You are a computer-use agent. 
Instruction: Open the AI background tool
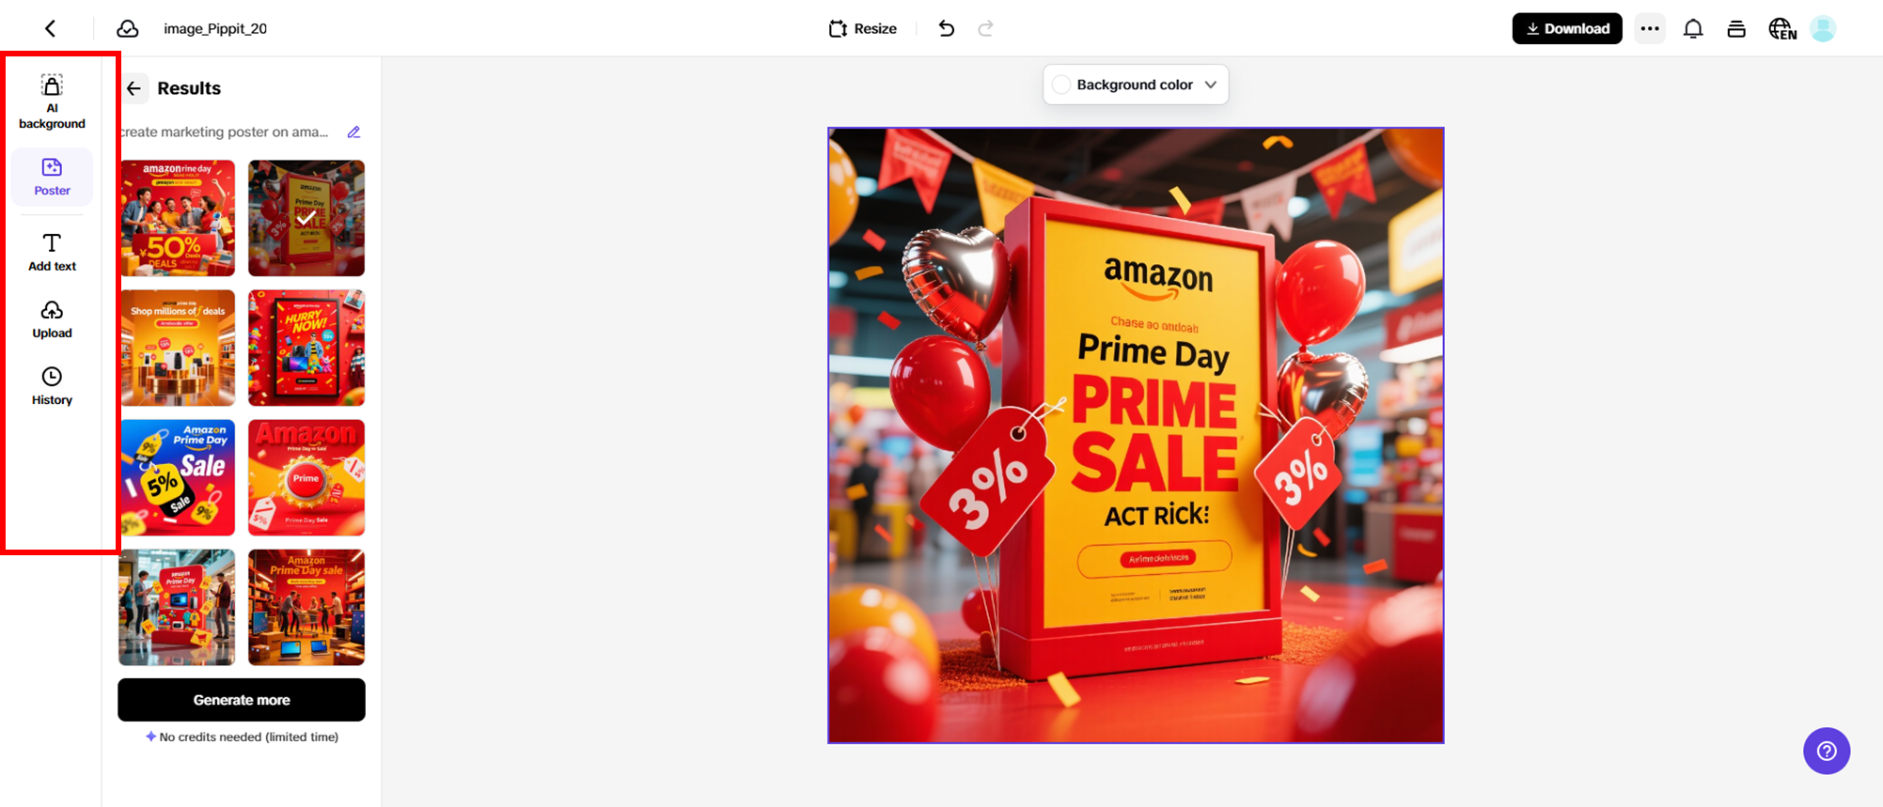pyautogui.click(x=52, y=101)
